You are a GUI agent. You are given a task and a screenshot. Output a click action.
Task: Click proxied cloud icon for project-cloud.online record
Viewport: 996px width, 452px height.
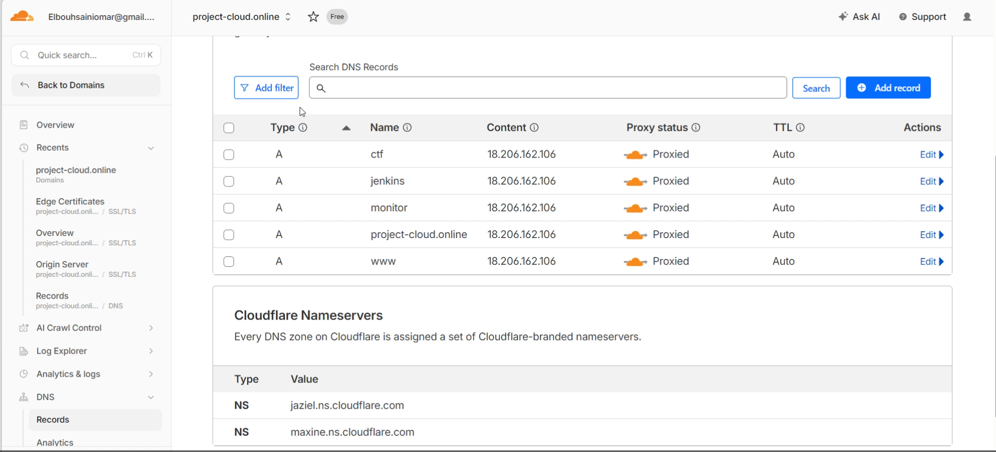[x=635, y=235]
